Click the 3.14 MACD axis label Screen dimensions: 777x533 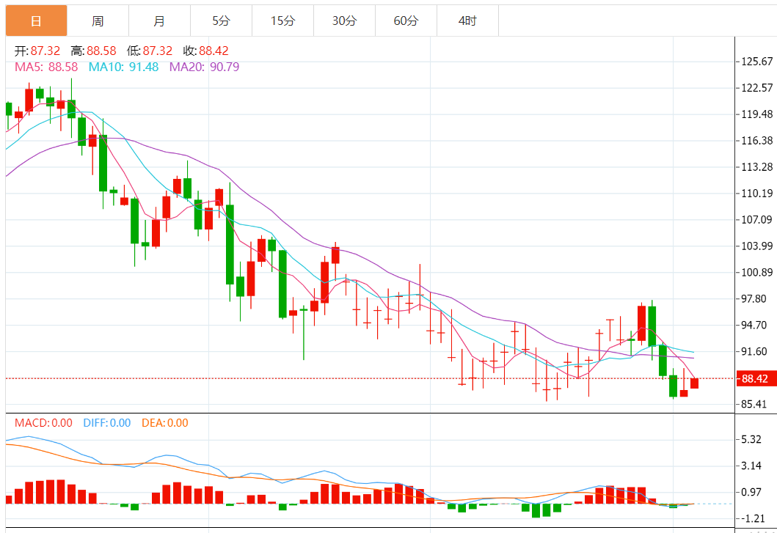click(x=751, y=466)
